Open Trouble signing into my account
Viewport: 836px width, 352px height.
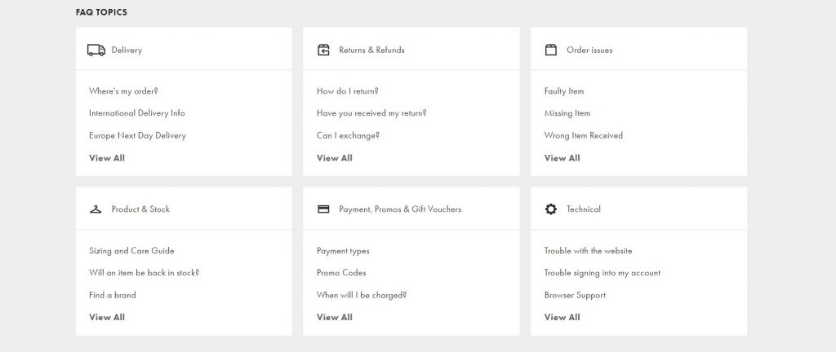(x=603, y=273)
